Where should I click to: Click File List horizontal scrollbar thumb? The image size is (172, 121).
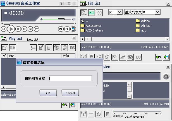(x=88, y=39)
